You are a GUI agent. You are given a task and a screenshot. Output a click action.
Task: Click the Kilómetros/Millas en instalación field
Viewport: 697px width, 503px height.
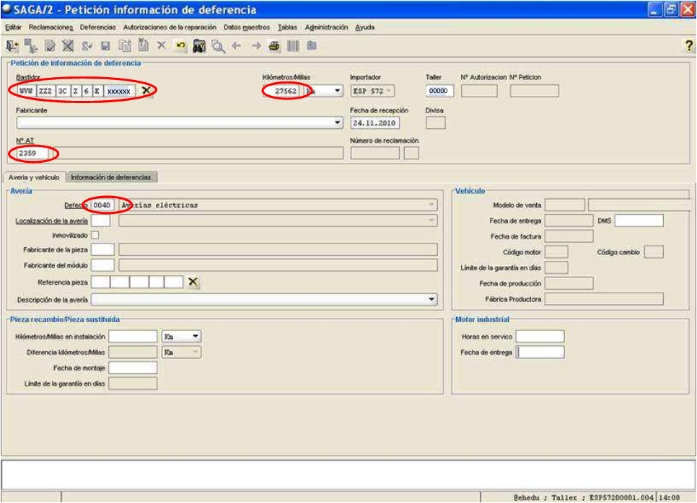133,336
